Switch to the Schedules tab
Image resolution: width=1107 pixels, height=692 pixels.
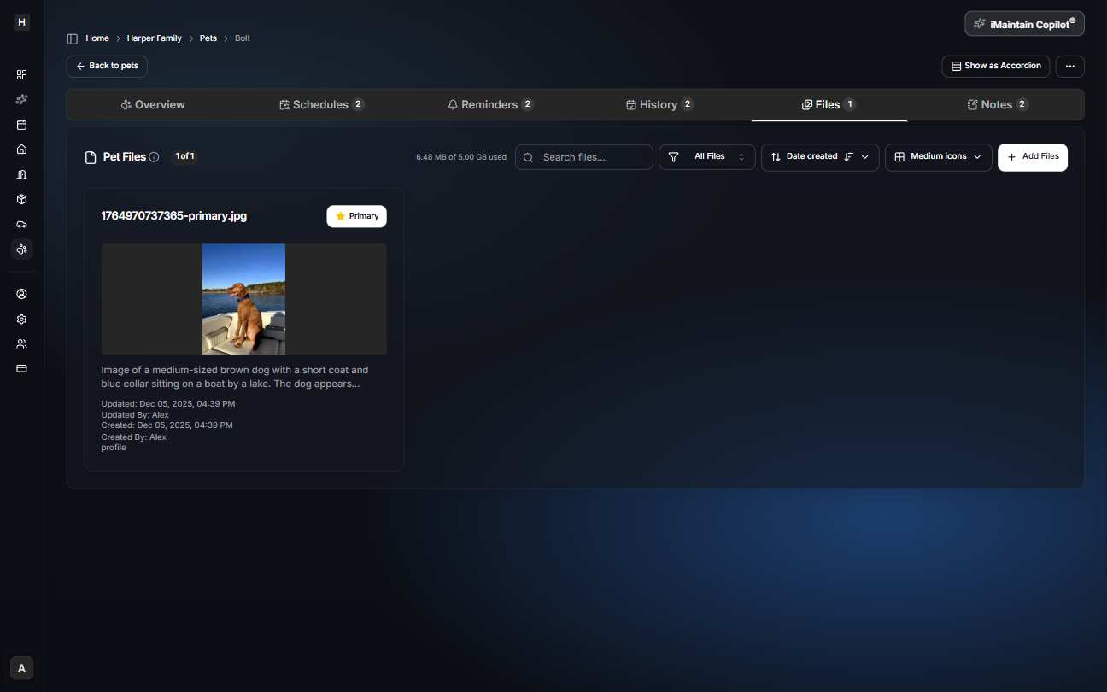pos(322,104)
